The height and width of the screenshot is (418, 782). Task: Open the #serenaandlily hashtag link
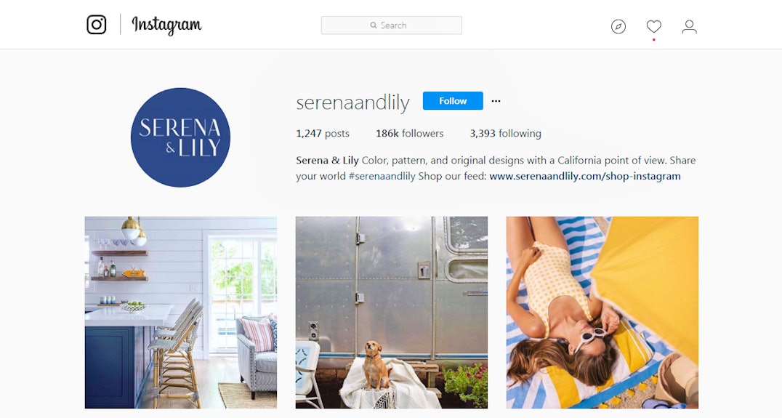pyautogui.click(x=382, y=176)
